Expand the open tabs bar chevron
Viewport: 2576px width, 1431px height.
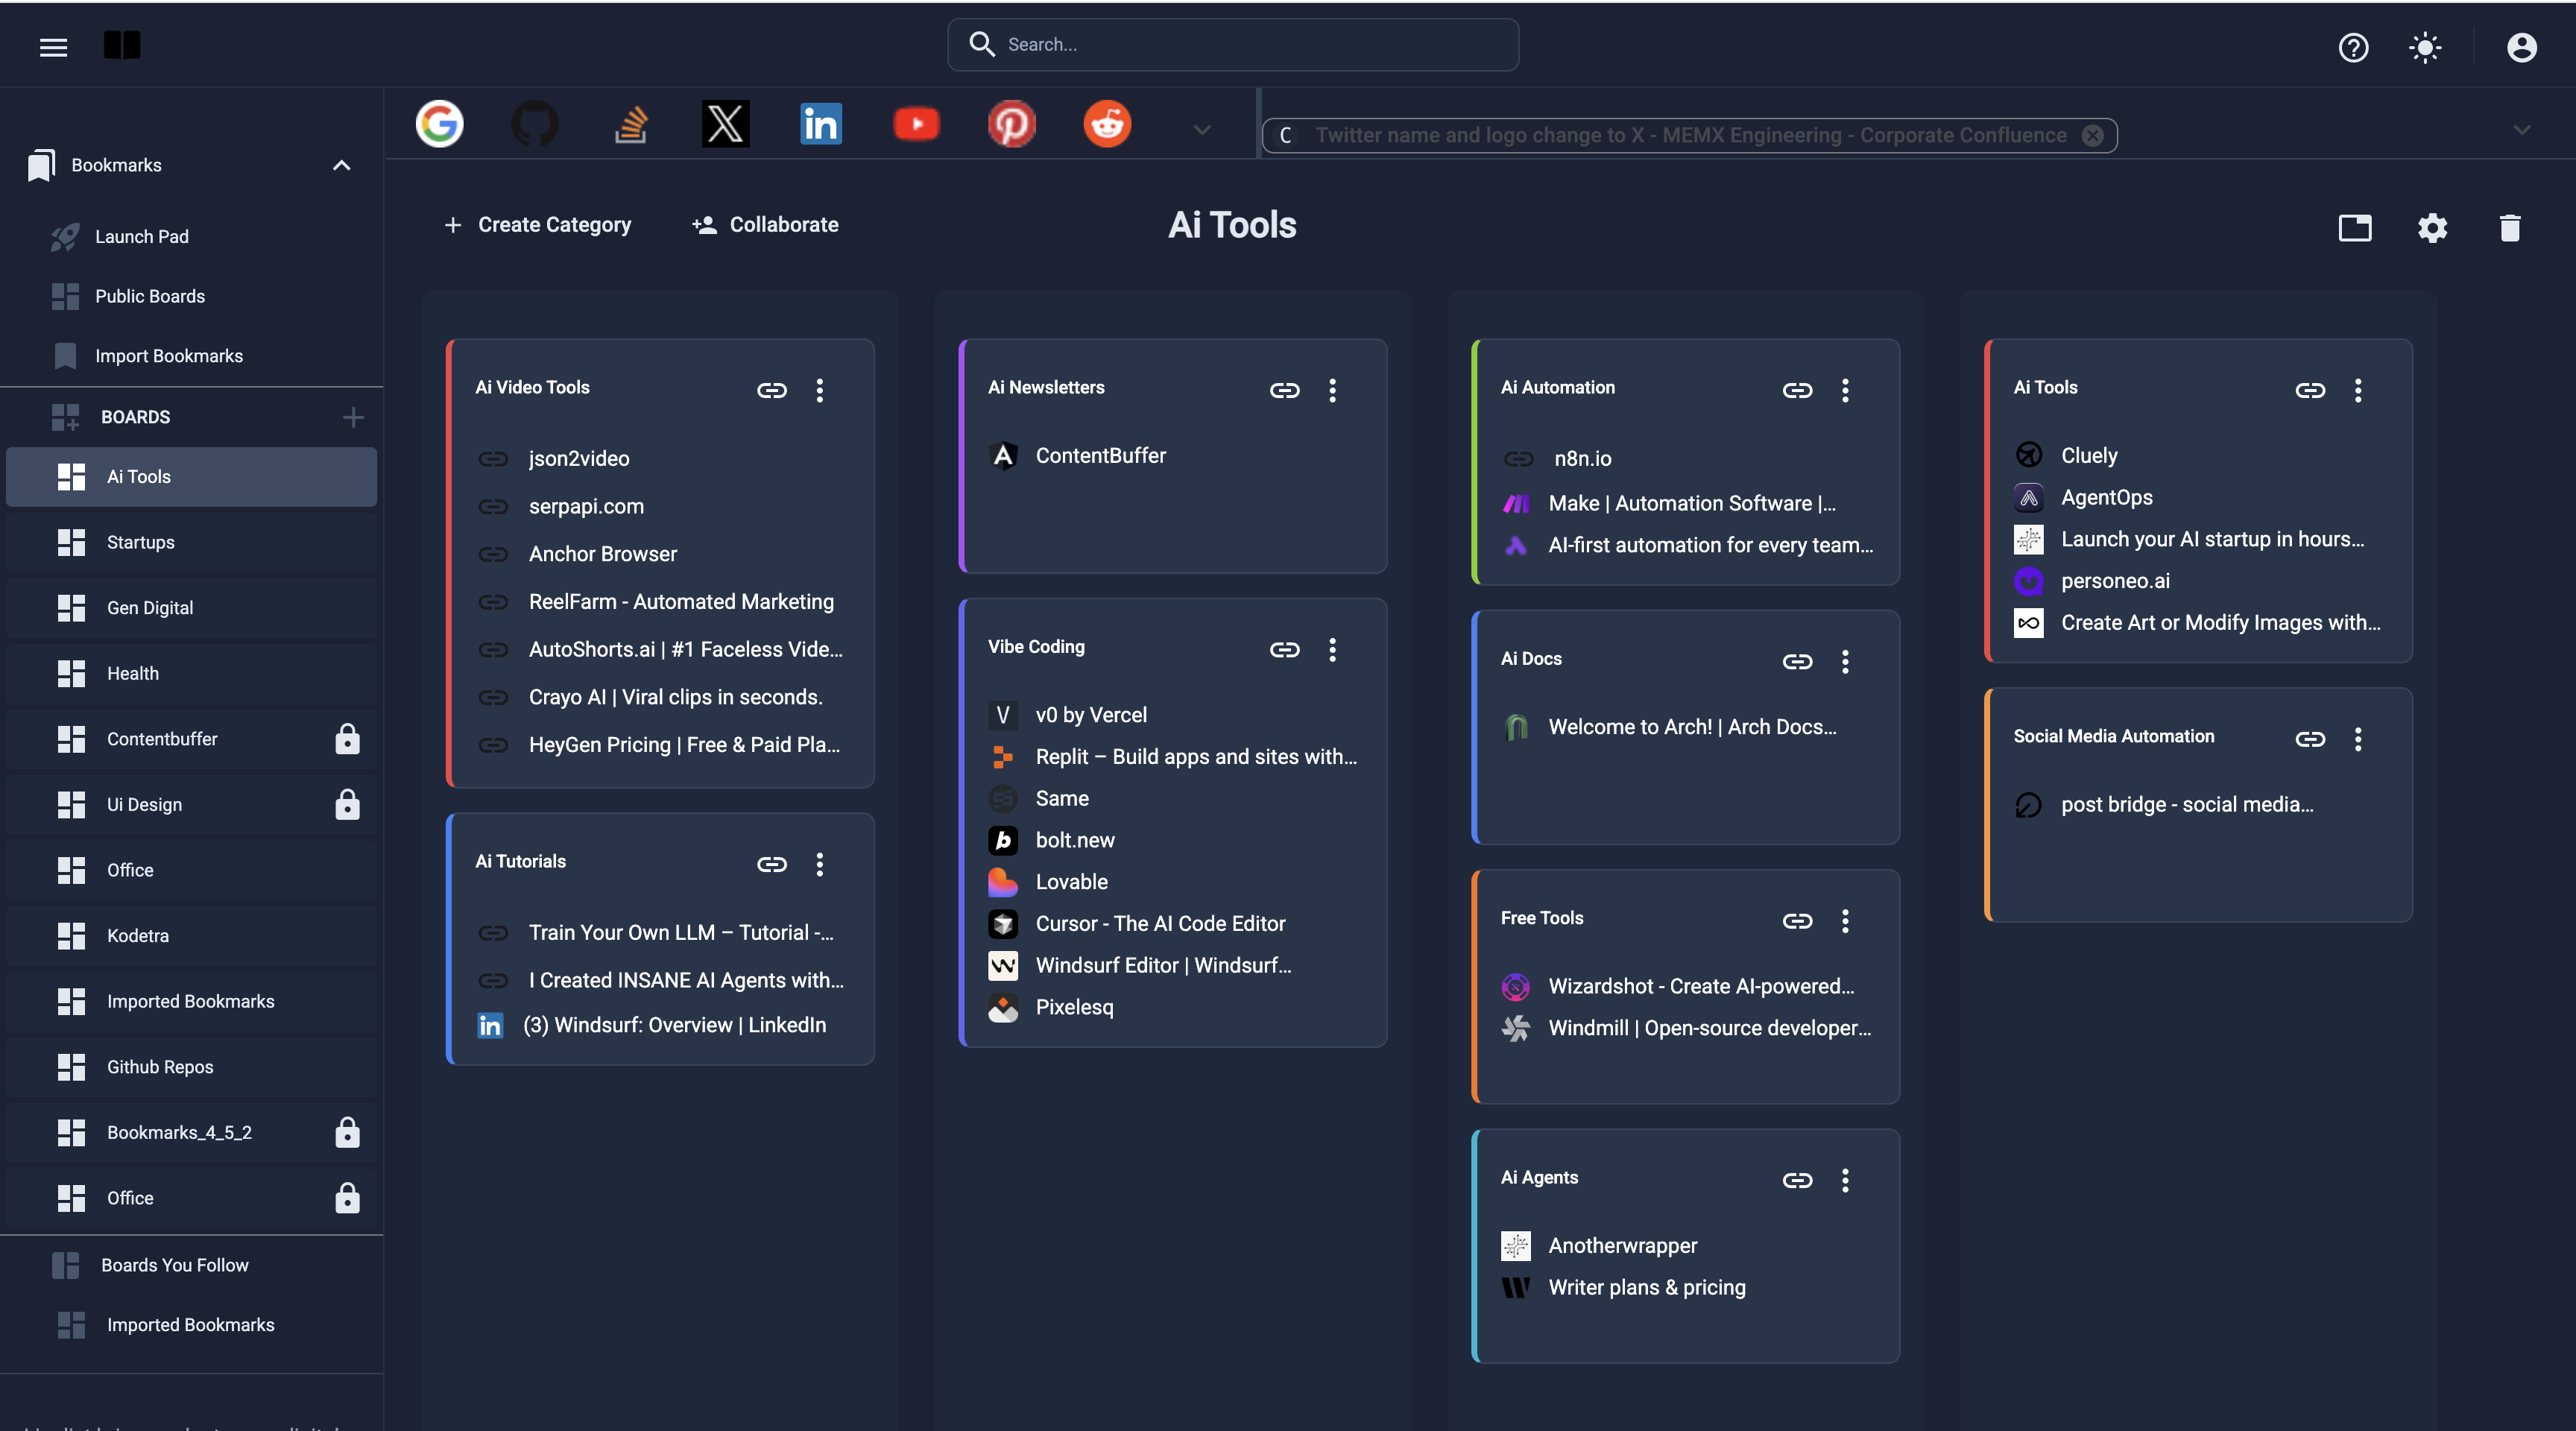(x=2522, y=130)
